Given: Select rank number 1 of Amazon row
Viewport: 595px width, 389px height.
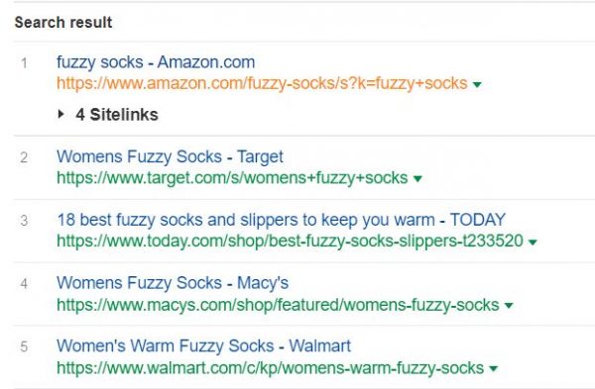Looking at the screenshot, I should pyautogui.click(x=24, y=63).
